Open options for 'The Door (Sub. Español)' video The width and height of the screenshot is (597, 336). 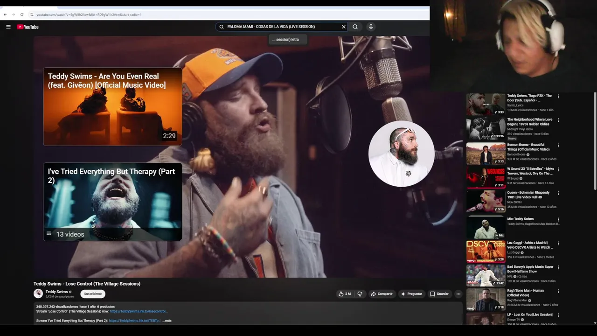(x=558, y=97)
